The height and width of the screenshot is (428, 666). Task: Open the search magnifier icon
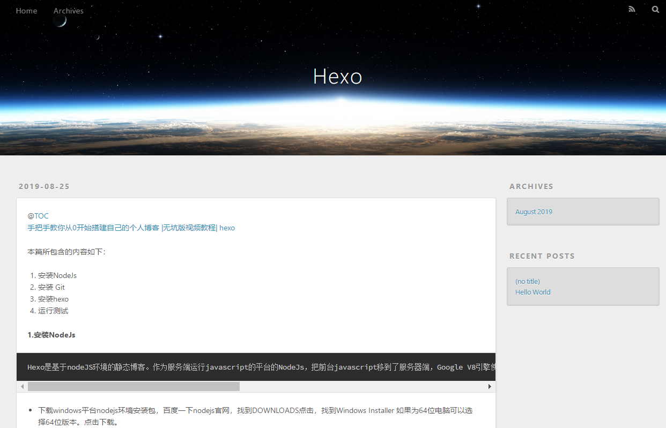pyautogui.click(x=655, y=9)
